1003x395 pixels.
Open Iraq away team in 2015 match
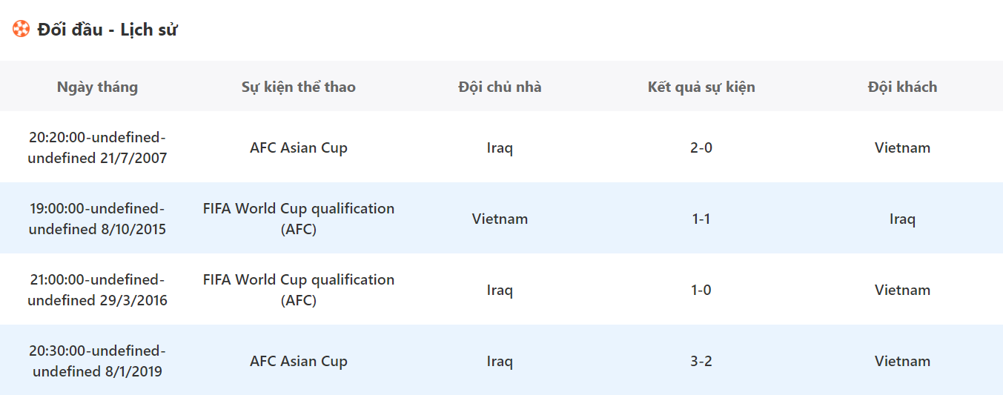902,219
